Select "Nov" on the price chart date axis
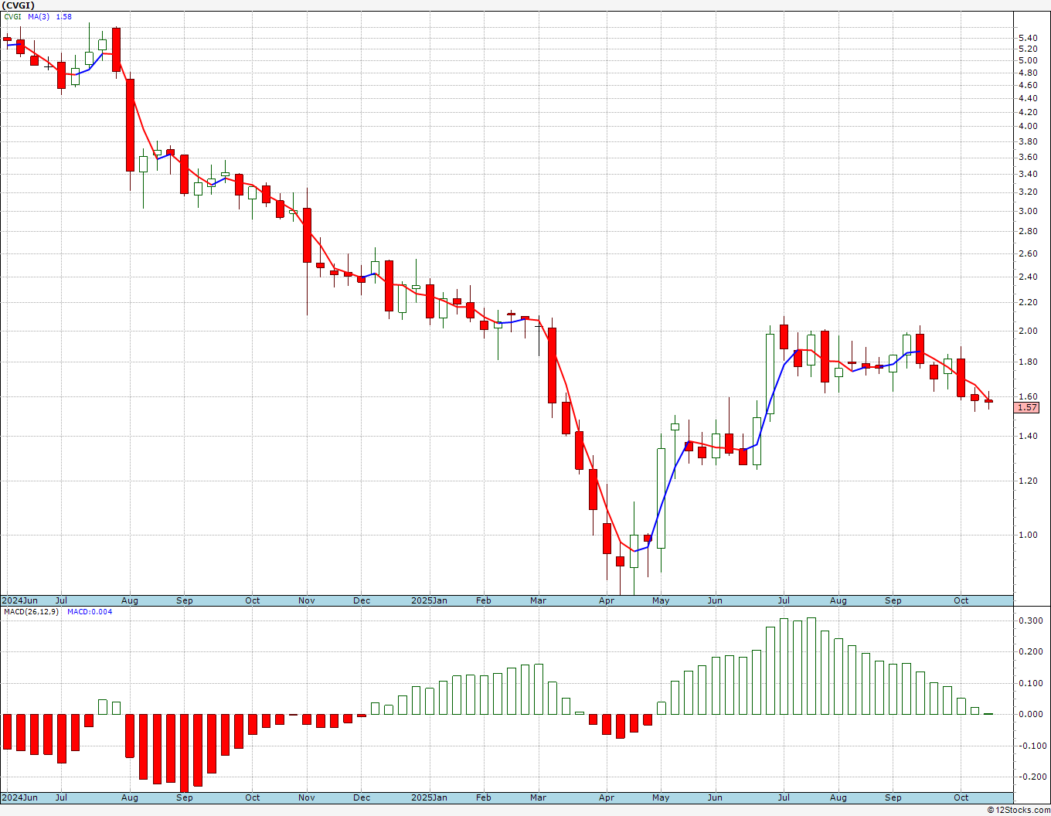The image size is (1051, 816). click(x=307, y=600)
